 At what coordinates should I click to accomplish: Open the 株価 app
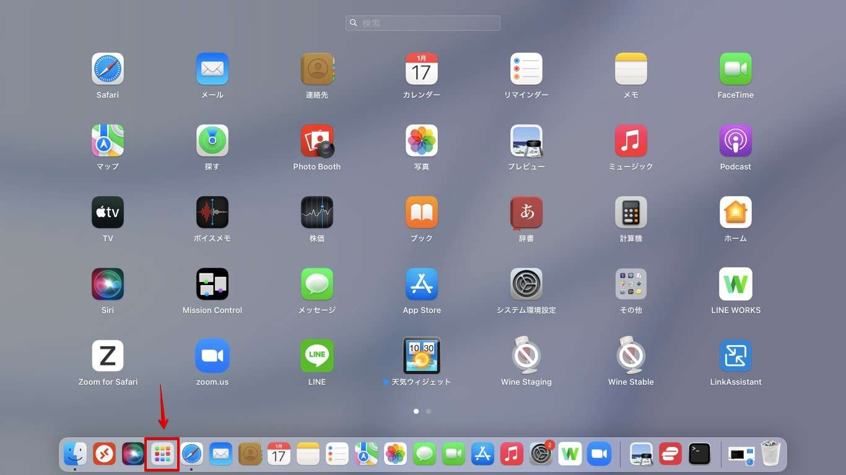317,212
